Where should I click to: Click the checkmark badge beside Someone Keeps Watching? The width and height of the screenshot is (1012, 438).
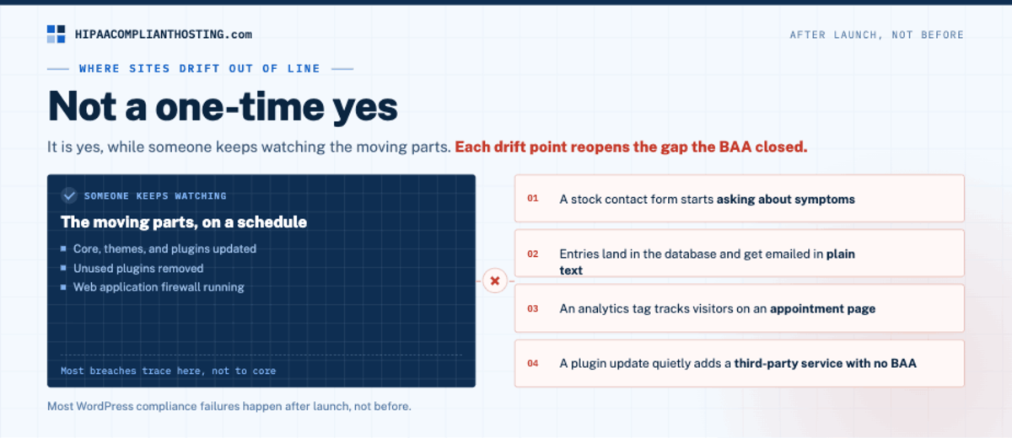click(69, 195)
